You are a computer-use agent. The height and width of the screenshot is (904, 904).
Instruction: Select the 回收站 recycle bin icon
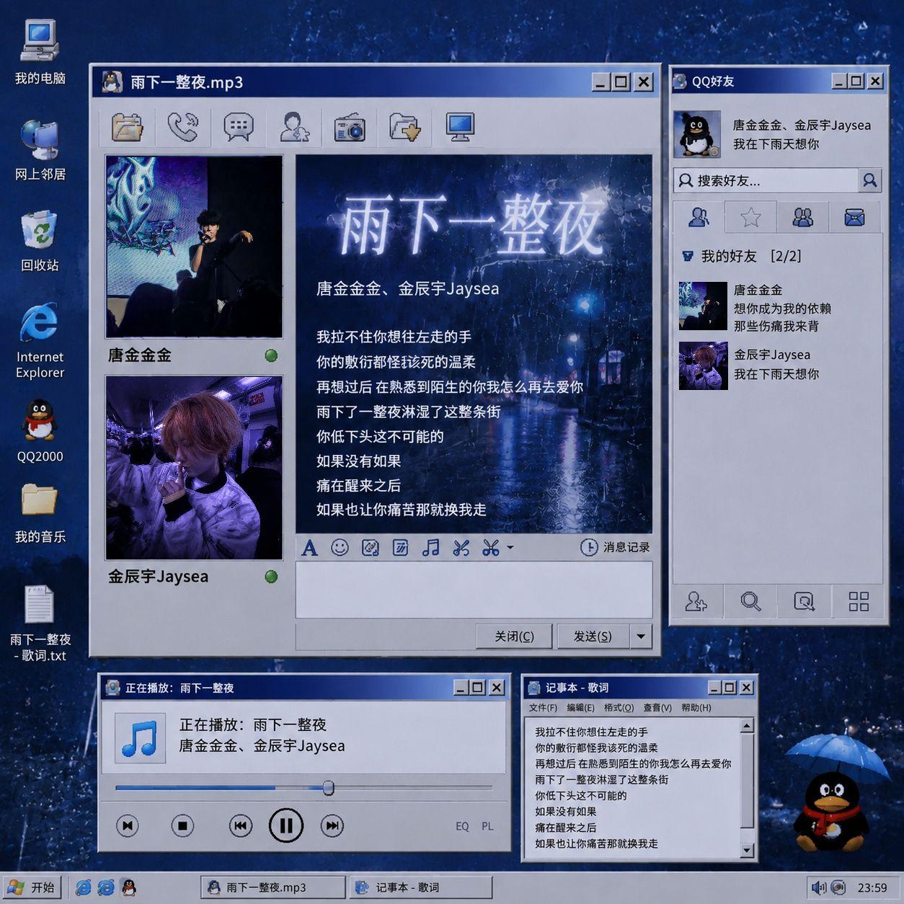click(40, 241)
